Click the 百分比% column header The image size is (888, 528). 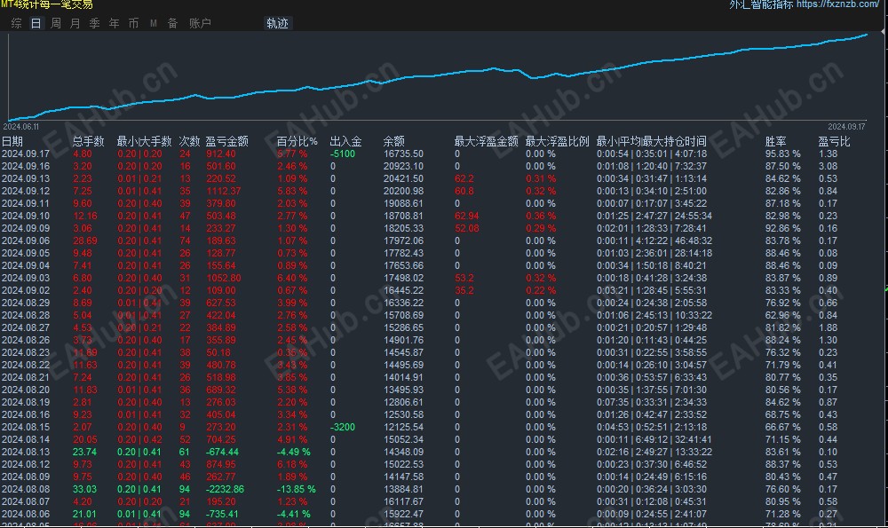click(x=297, y=141)
